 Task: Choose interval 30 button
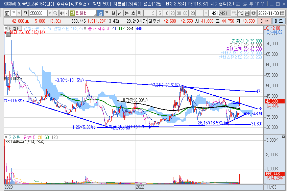point(179,13)
